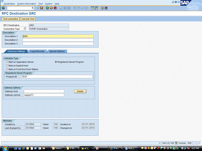202x151 pixels.
Task: Switch to the Logon/Security tab
Action: [x=37, y=51]
